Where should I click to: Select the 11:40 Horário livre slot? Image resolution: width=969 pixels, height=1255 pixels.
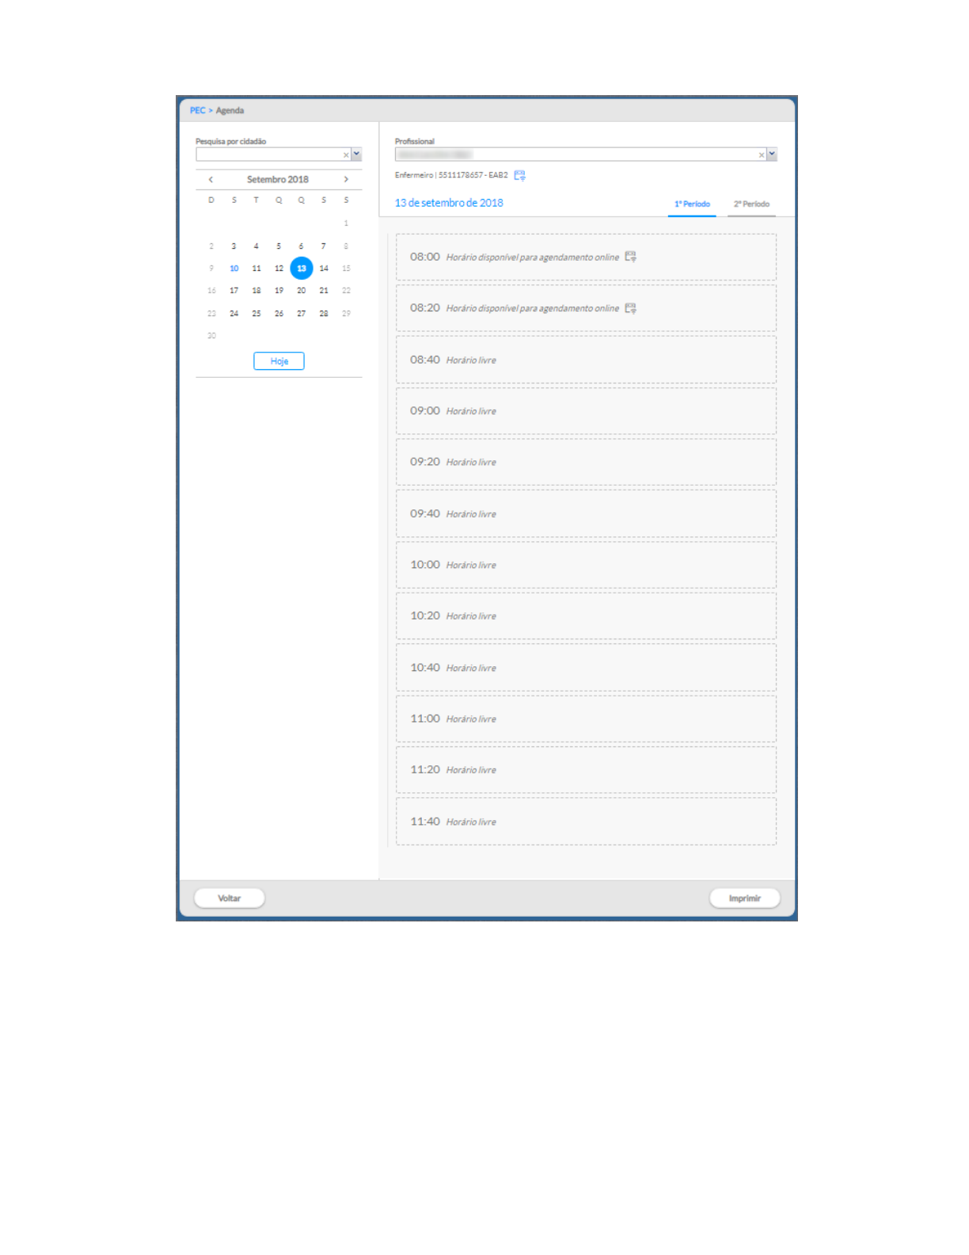[586, 822]
